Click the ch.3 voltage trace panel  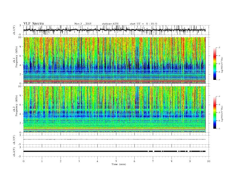click(117, 140)
